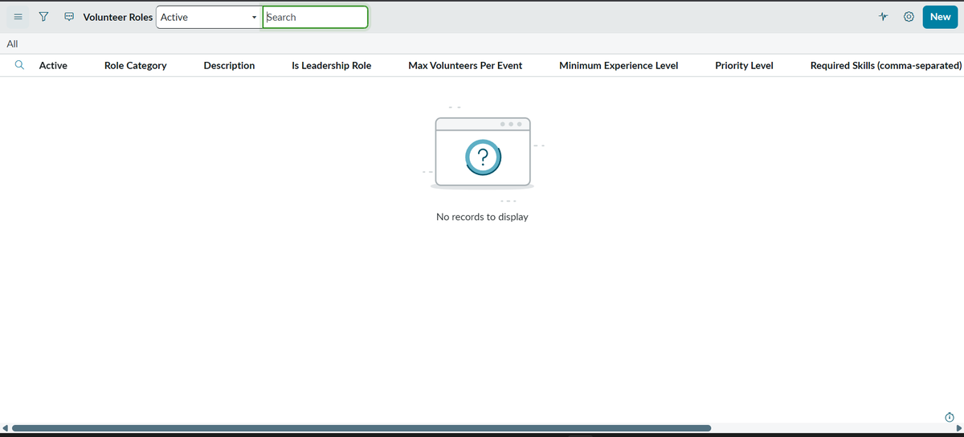This screenshot has height=437, width=964.
Task: Open the activity pulse icon
Action: (x=884, y=17)
